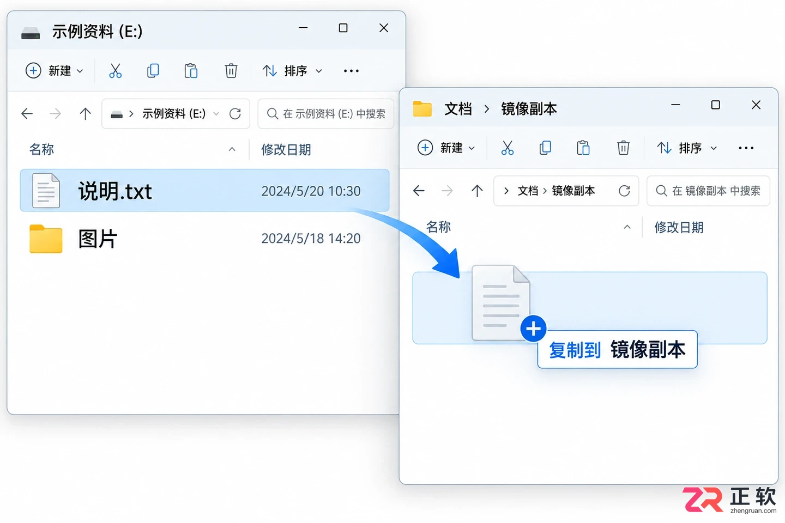Maximize the 镜像副本 window
785x523 pixels.
(716, 105)
